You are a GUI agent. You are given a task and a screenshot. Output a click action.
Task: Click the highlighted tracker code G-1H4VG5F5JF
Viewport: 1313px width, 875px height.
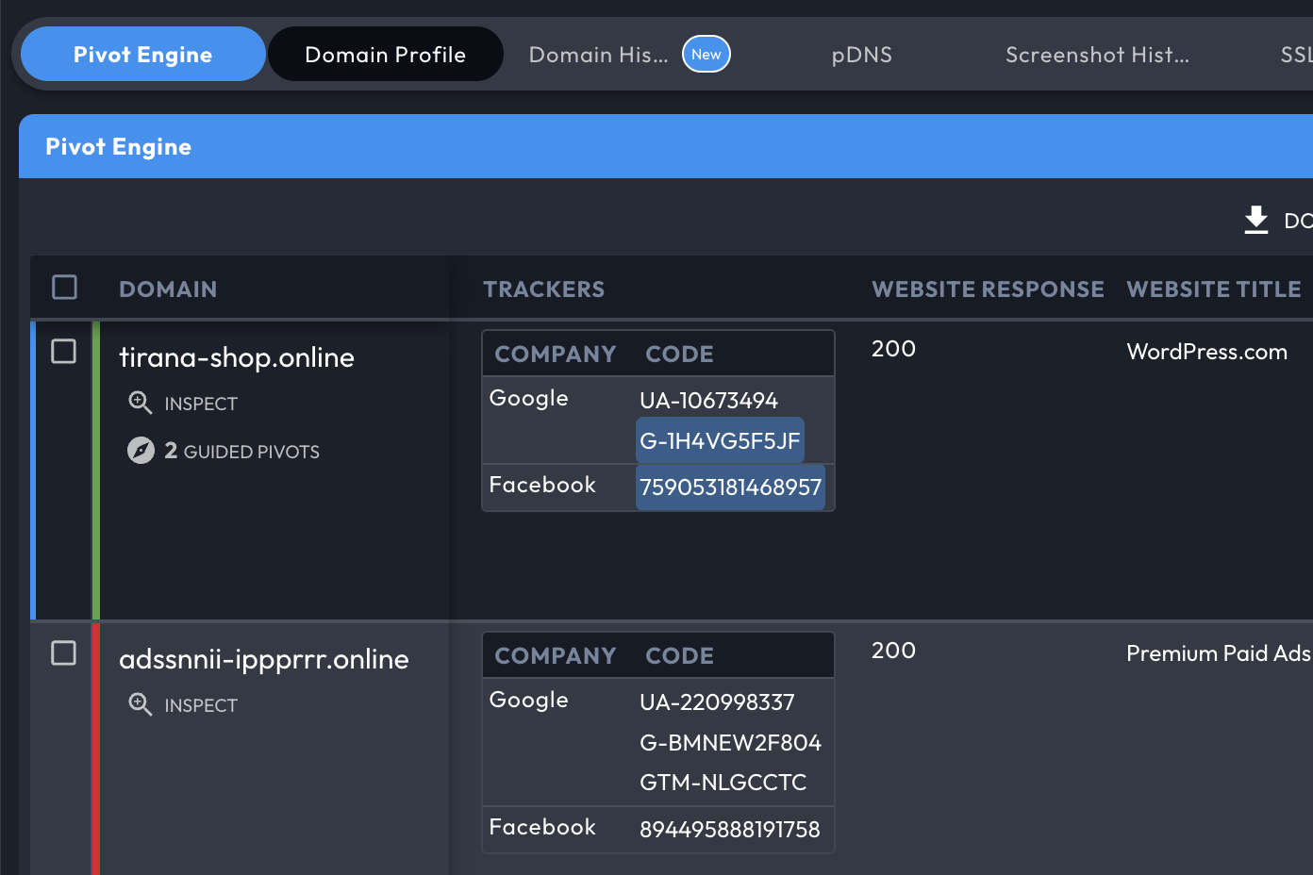[x=720, y=440]
